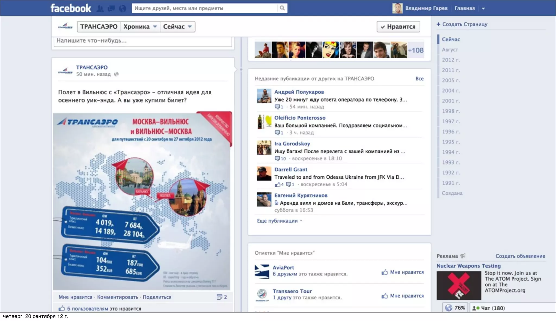Expand the Сейчас dropdown in page header
This screenshot has height=321, width=556.
point(177,27)
